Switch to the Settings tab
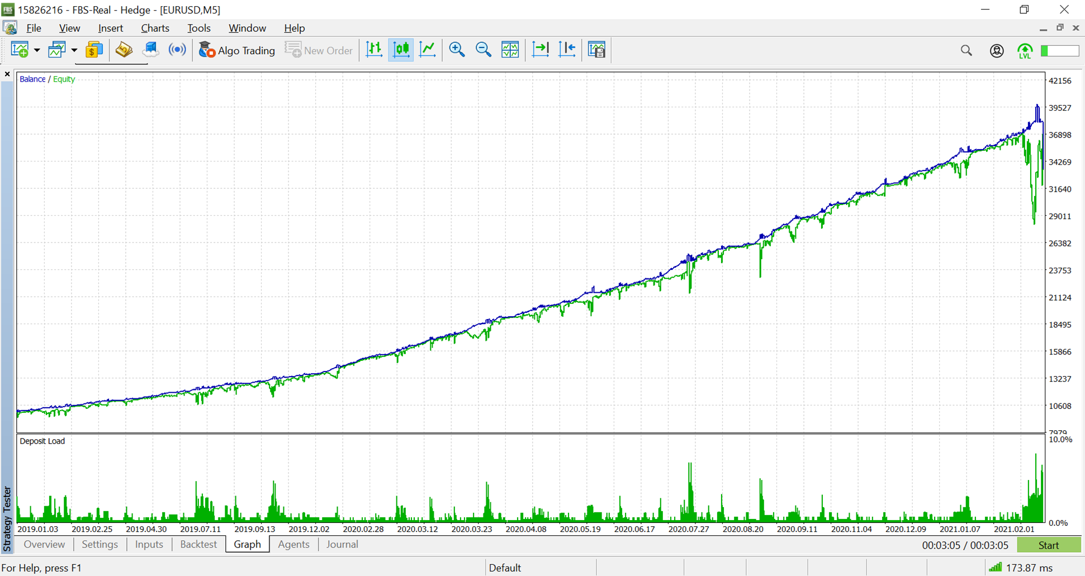The height and width of the screenshot is (576, 1085). pyautogui.click(x=100, y=544)
